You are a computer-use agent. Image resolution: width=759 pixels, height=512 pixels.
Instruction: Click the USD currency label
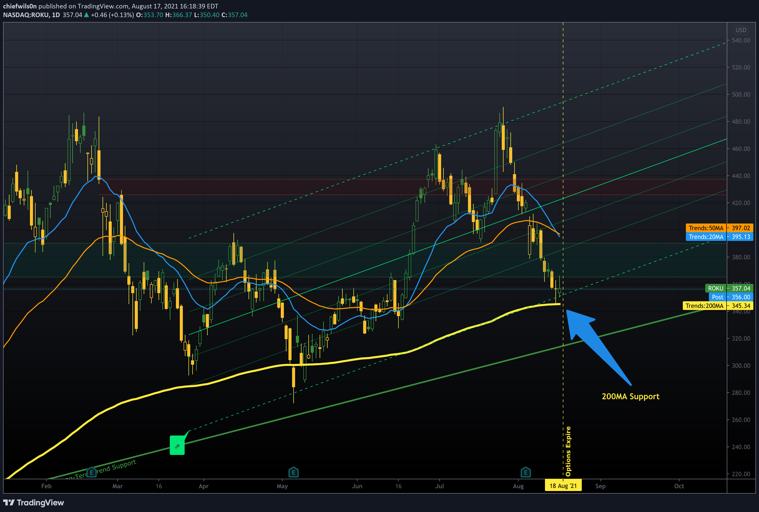click(741, 30)
